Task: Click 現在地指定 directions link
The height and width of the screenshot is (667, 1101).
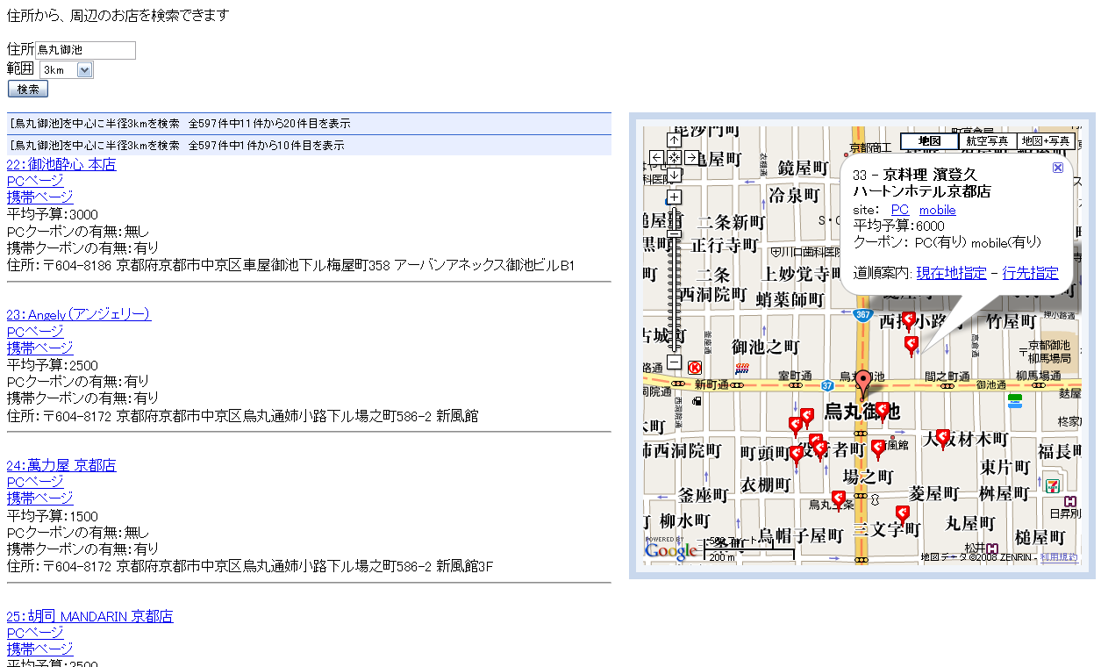Action: click(x=951, y=273)
